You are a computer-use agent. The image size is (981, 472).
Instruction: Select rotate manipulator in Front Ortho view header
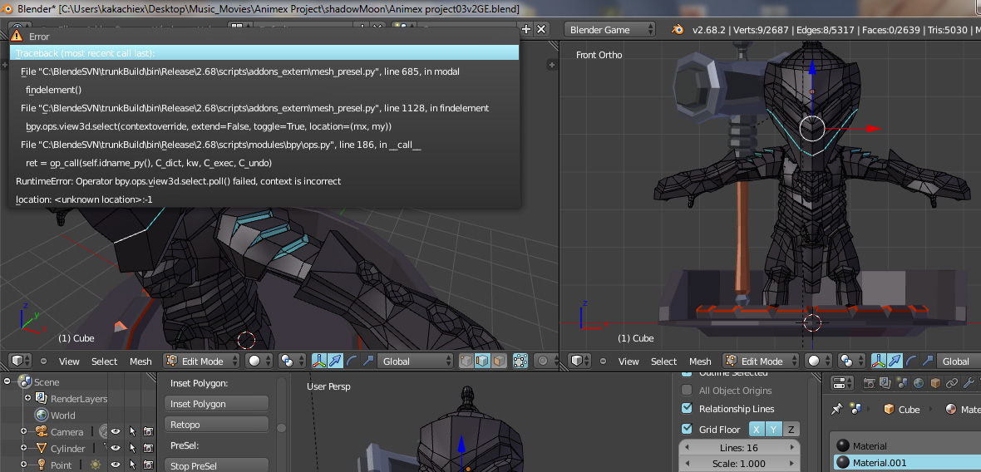pyautogui.click(x=911, y=361)
